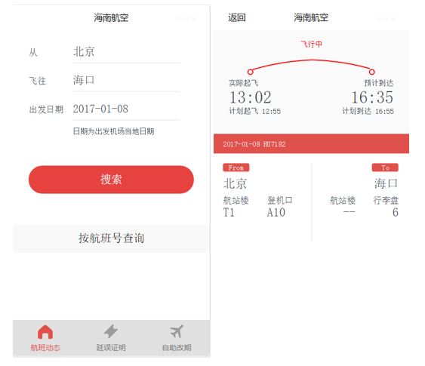
Task: Click the departure circle marker on flight arc
Action: point(250,72)
